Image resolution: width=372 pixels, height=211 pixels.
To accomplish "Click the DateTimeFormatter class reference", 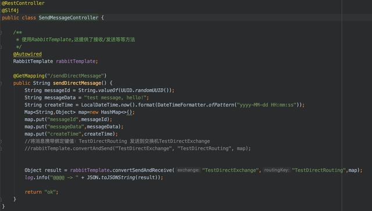I will click(182, 105).
